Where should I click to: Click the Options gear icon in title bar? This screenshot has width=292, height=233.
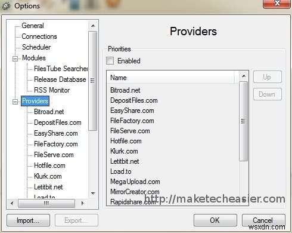pyautogui.click(x=6, y=6)
